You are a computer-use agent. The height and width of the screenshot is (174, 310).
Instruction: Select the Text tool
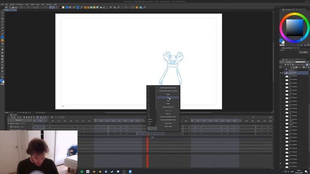coord(2,71)
